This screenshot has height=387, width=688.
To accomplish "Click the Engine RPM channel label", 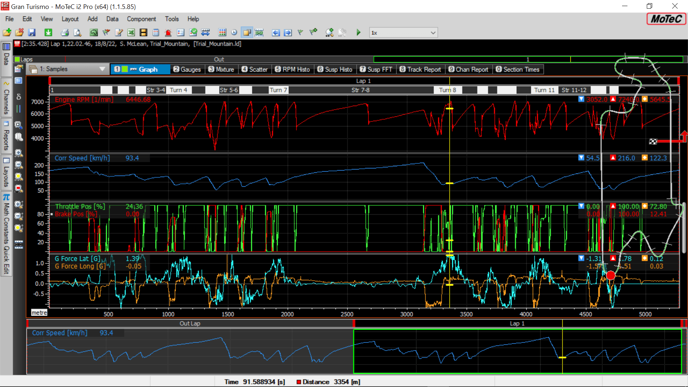I will pyautogui.click(x=84, y=99).
